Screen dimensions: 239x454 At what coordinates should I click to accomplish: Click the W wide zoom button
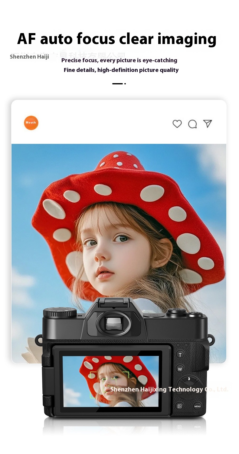point(180,369)
